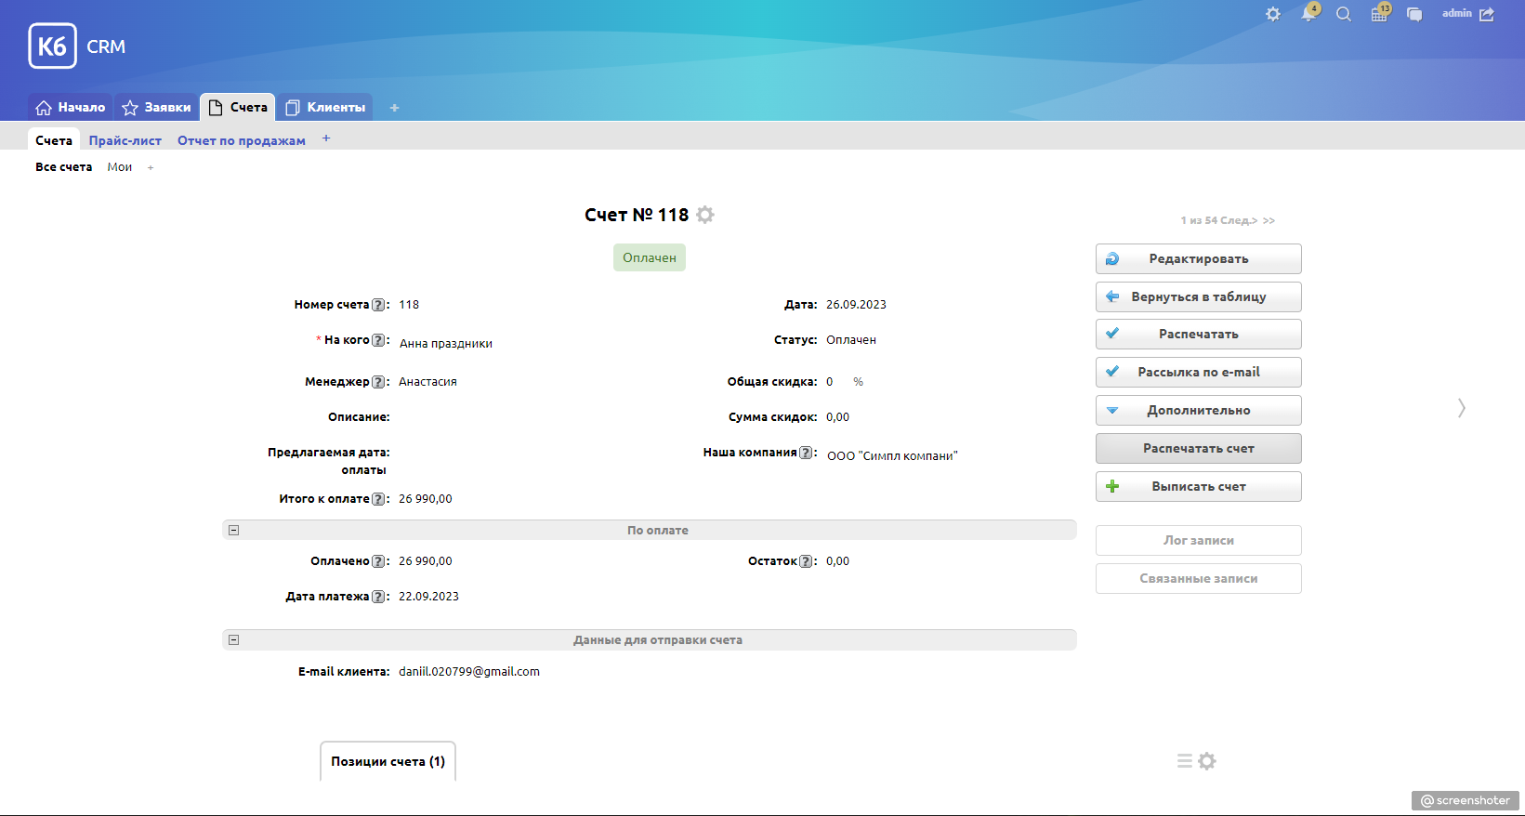
Task: Click help icon next to На кого
Action: coord(378,340)
